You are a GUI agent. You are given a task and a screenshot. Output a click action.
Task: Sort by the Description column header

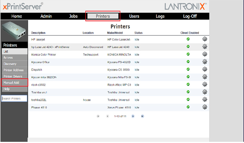click(x=38, y=33)
